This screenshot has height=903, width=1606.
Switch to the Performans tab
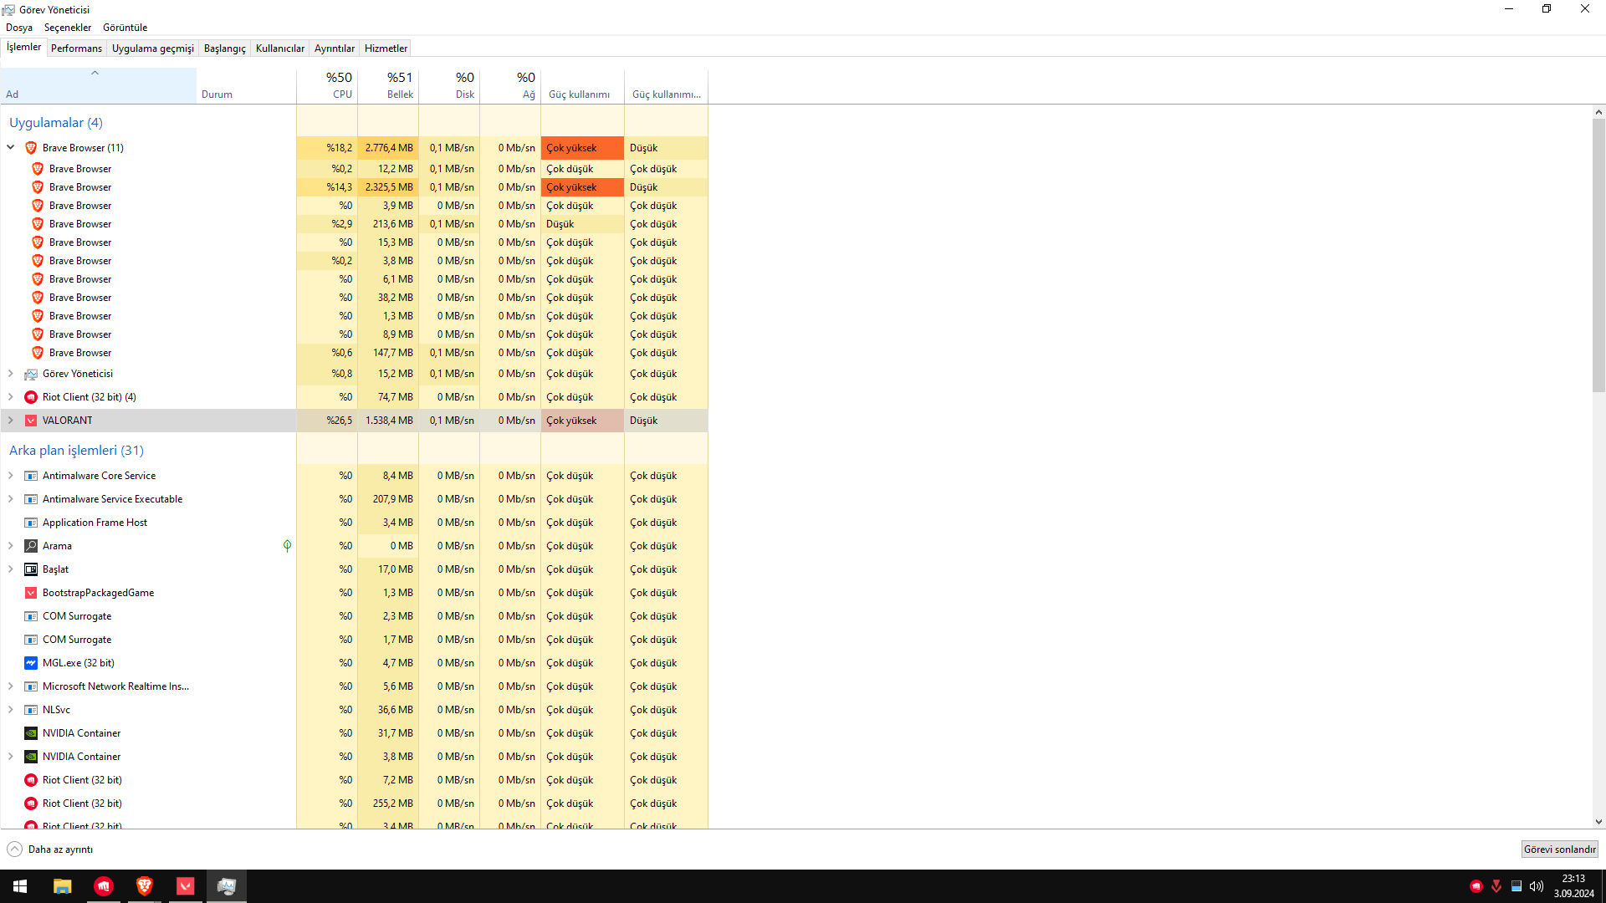76,48
